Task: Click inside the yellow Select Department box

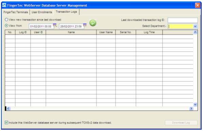Action: pos(181,26)
